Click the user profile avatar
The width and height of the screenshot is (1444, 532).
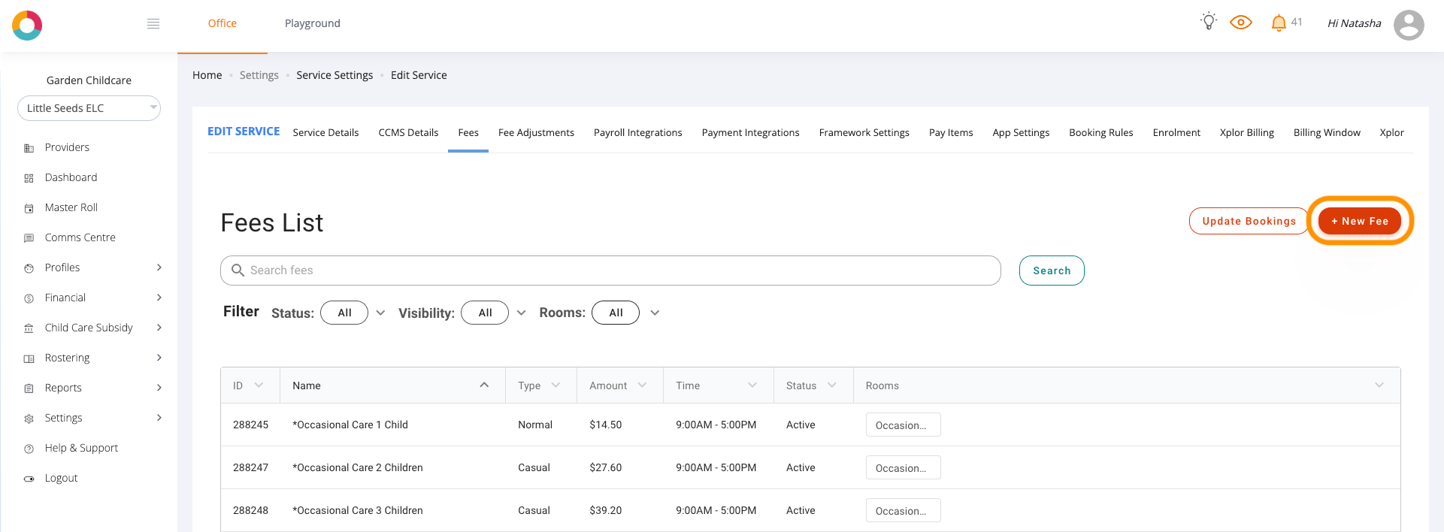[1408, 25]
